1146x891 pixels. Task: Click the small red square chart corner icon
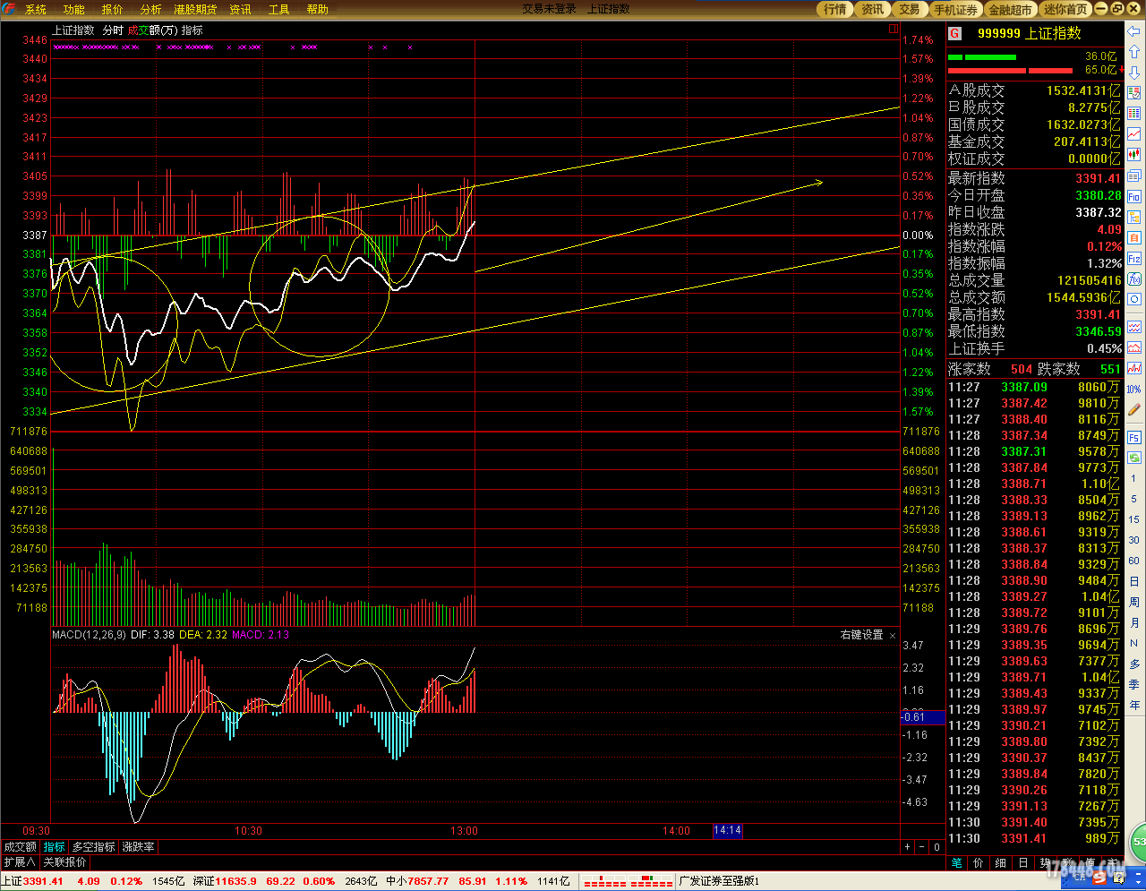pyautogui.click(x=893, y=29)
